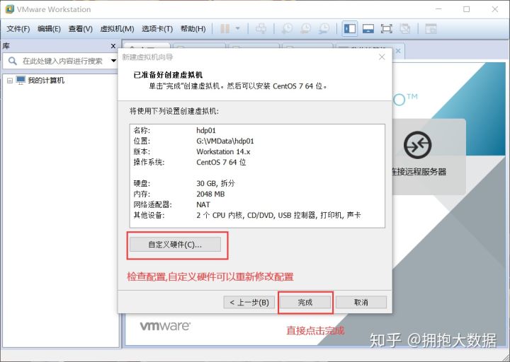The height and width of the screenshot is (362, 510).
Task: Close the new VM wizard dialog
Action: 382,57
